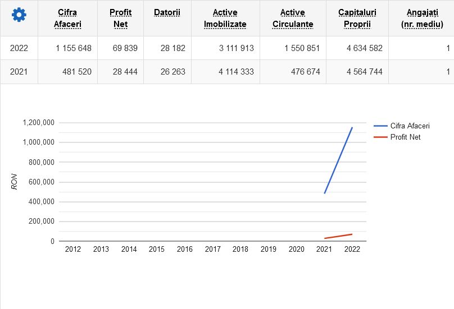Image resolution: width=454 pixels, height=309 pixels.
Task: Select the Datorii column header
Action: [x=167, y=12]
